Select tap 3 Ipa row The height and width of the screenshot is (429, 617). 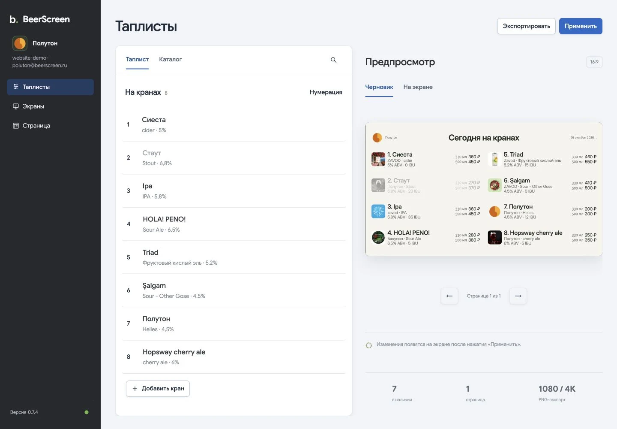click(x=234, y=191)
